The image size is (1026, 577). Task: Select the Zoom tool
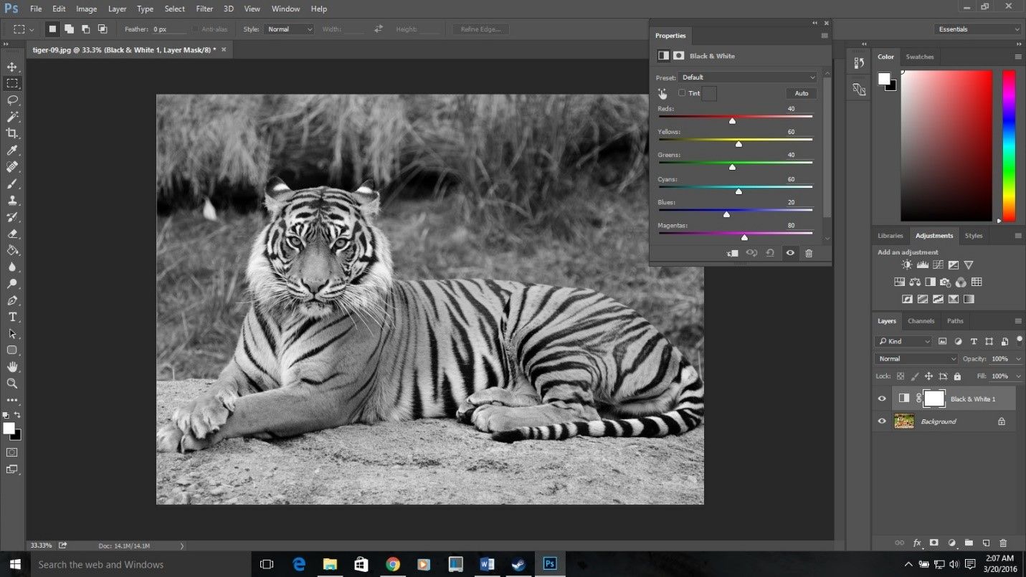(x=11, y=383)
